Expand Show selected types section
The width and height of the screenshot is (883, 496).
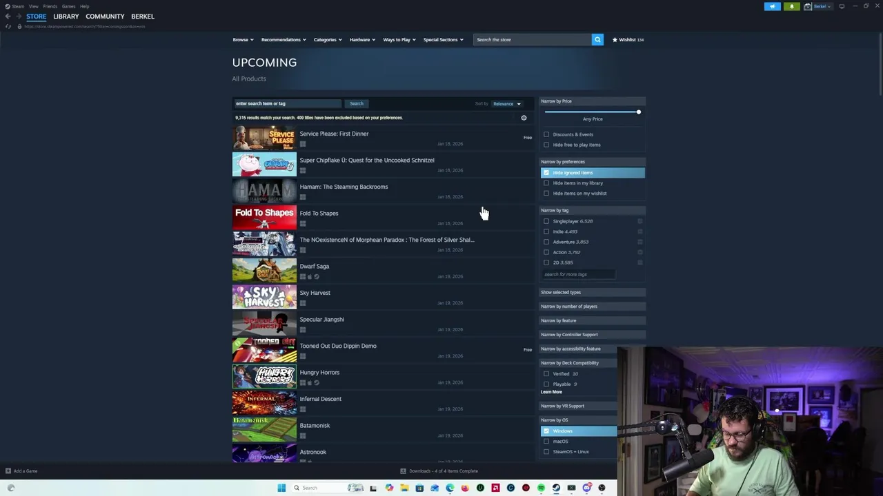coord(592,292)
